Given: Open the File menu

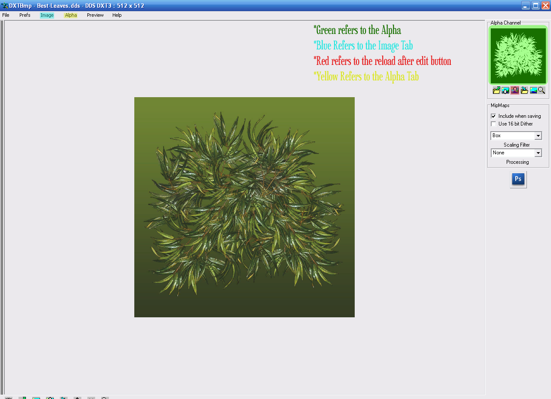Looking at the screenshot, I should (x=6, y=15).
